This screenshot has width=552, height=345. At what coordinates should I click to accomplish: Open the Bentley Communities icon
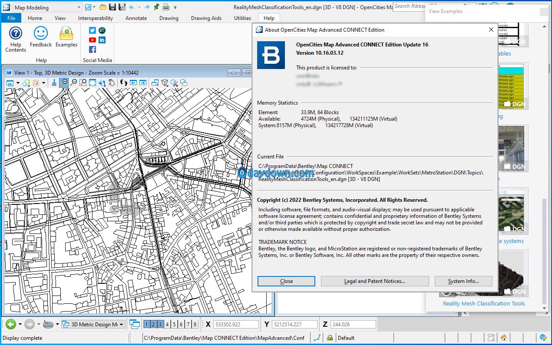[x=102, y=30]
